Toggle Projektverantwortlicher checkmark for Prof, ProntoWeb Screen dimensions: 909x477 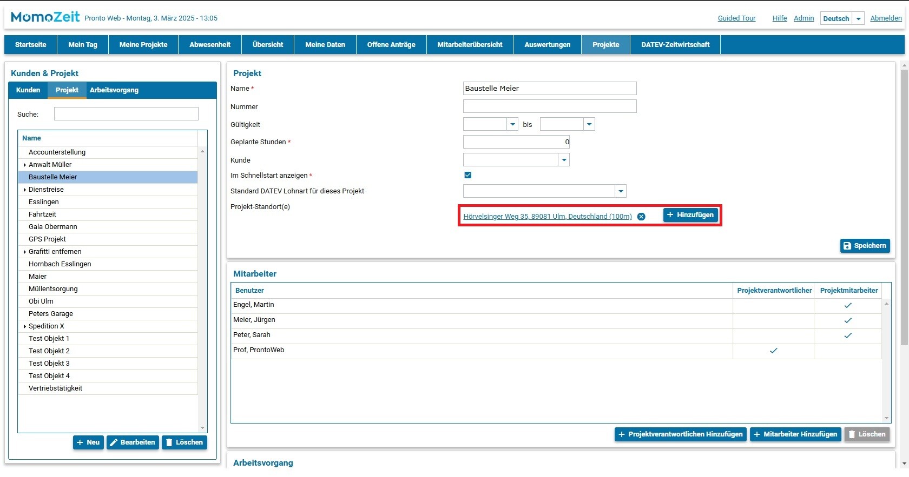[x=773, y=351]
